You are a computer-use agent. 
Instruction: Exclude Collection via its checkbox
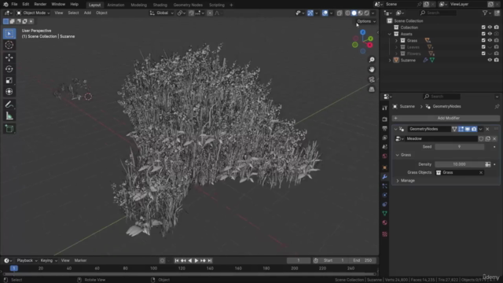coord(483,28)
